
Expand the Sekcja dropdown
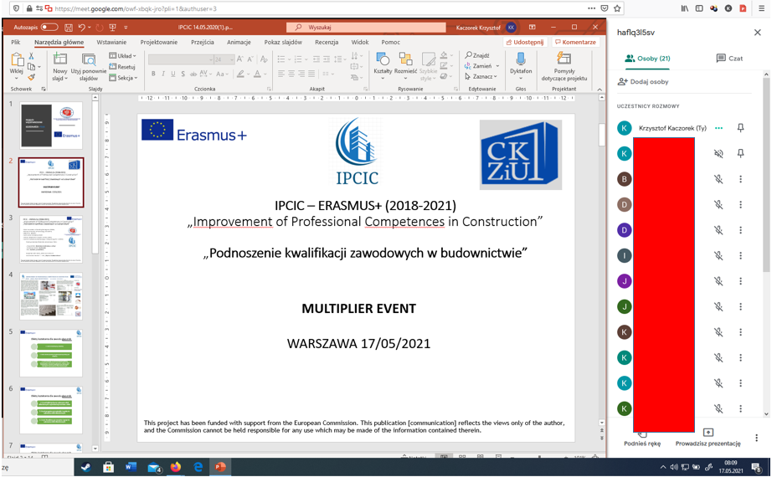click(x=123, y=78)
